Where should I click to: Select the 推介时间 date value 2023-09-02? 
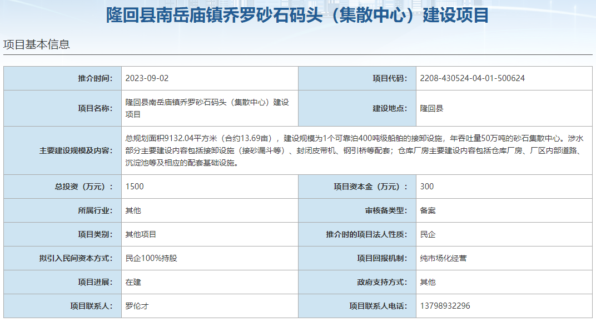click(x=147, y=78)
